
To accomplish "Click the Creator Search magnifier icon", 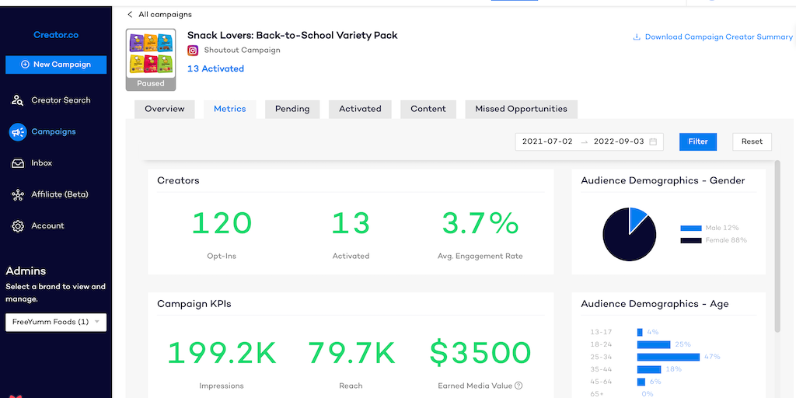I will (17, 100).
